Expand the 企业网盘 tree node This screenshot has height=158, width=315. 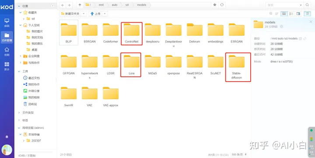point(21,56)
